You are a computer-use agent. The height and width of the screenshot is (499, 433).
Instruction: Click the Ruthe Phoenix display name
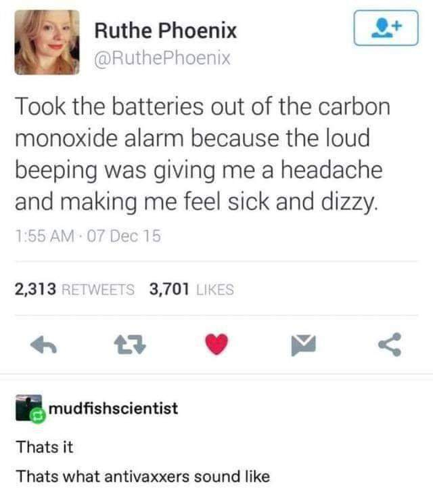(165, 30)
